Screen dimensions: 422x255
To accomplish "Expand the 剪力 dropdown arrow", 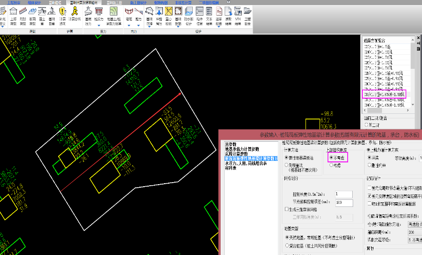I will (139, 26).
